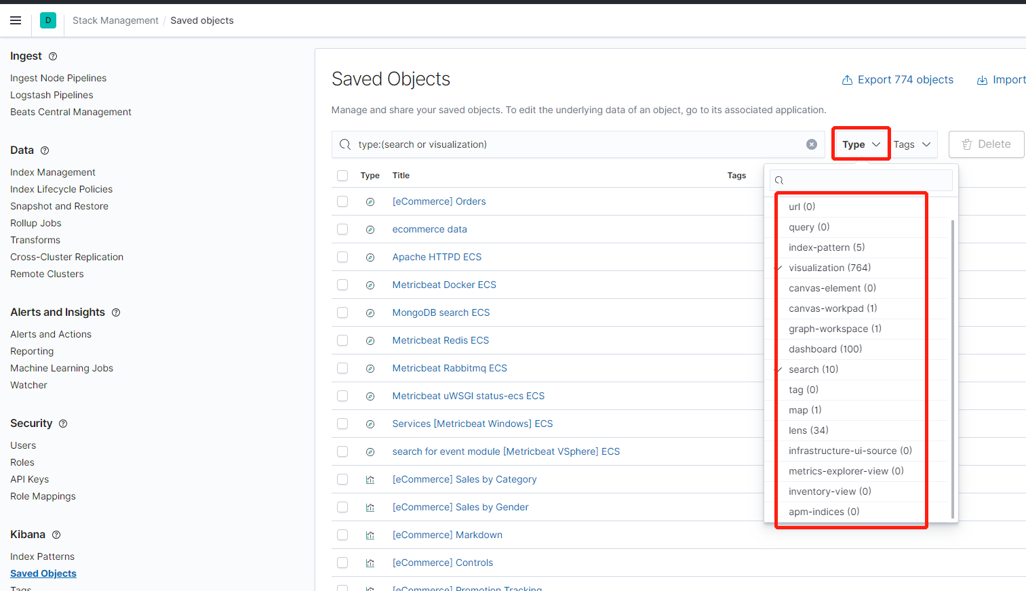1026x591 pixels.
Task: Click the visualization icon beside [eCommerce] Sales by Category
Action: (x=370, y=480)
